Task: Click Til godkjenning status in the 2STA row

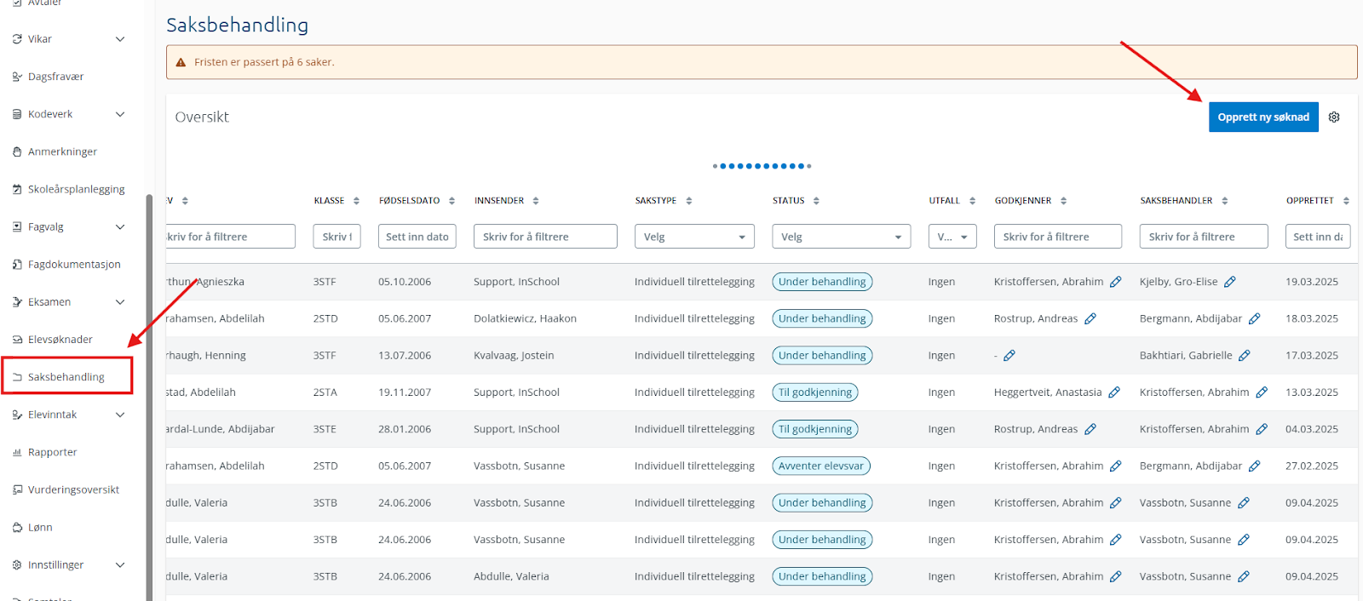Action: tap(815, 392)
